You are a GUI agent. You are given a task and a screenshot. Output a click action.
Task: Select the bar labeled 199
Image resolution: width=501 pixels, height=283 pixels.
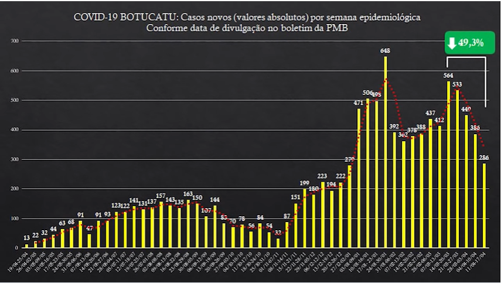point(304,218)
